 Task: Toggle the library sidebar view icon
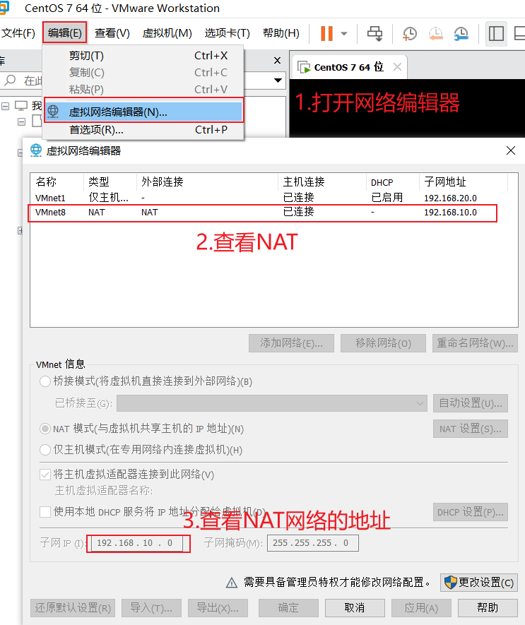[496, 33]
